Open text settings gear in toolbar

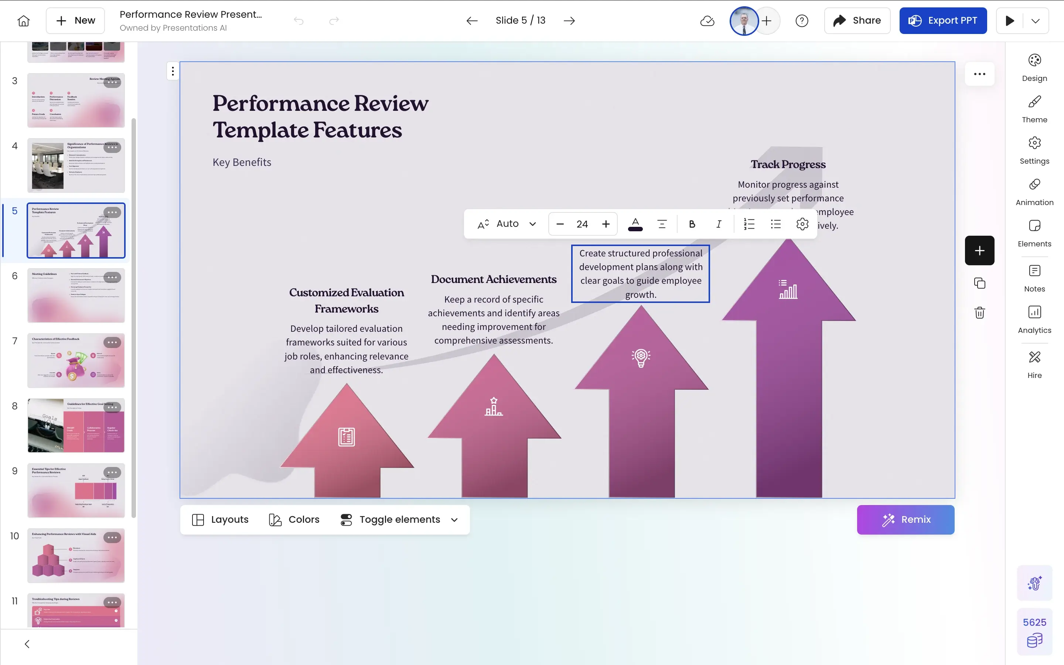(x=802, y=224)
